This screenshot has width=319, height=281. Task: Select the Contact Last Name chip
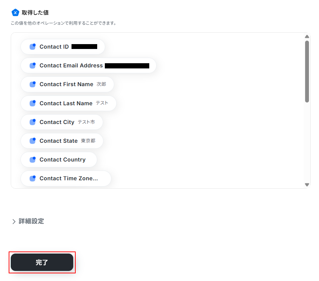click(68, 103)
